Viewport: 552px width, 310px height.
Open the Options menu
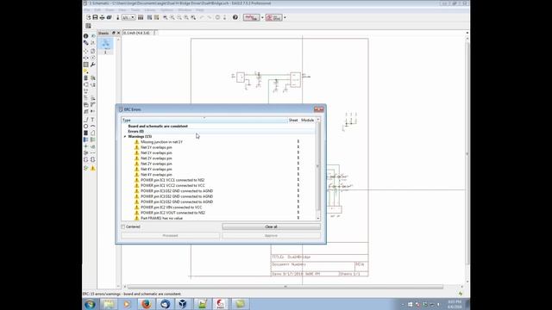[166, 9]
